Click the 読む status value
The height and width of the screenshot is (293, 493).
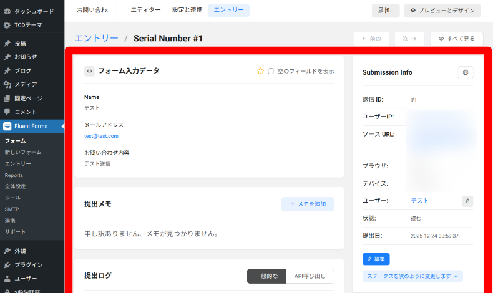click(416, 219)
